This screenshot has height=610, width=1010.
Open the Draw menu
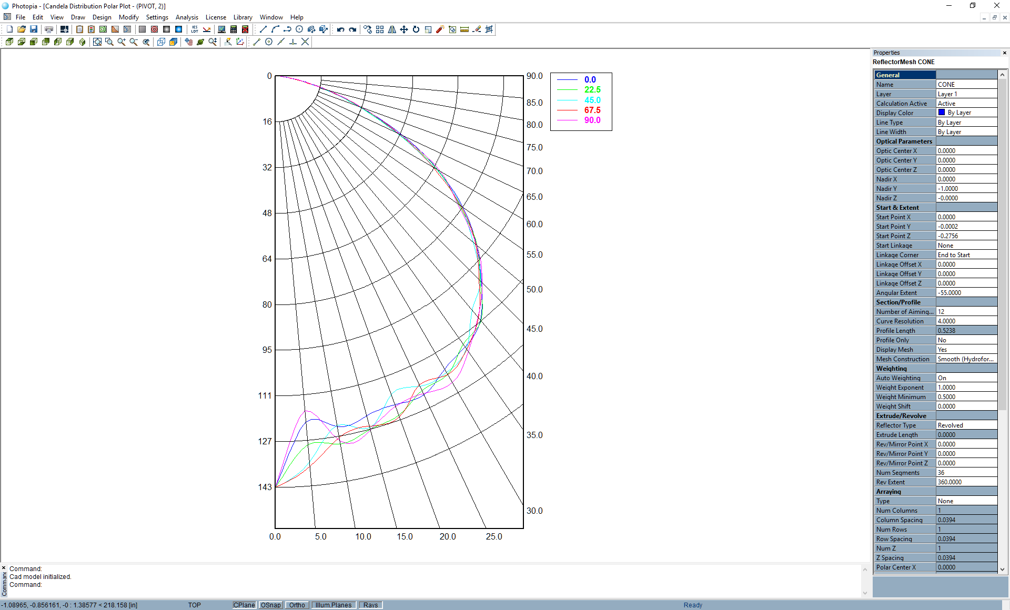point(78,17)
